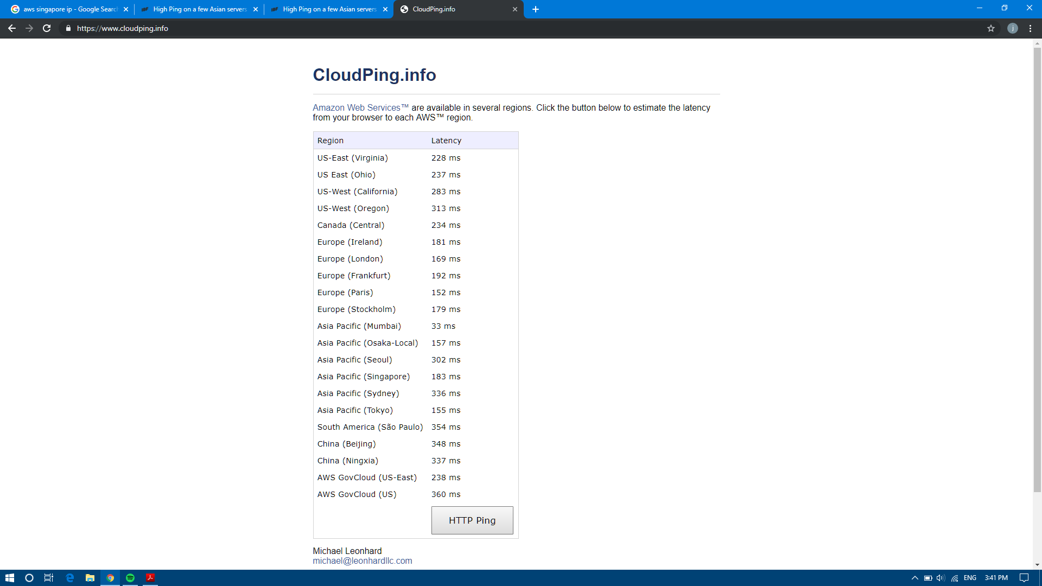
Task: Select the US-East (Virginia) row label
Action: (353, 158)
